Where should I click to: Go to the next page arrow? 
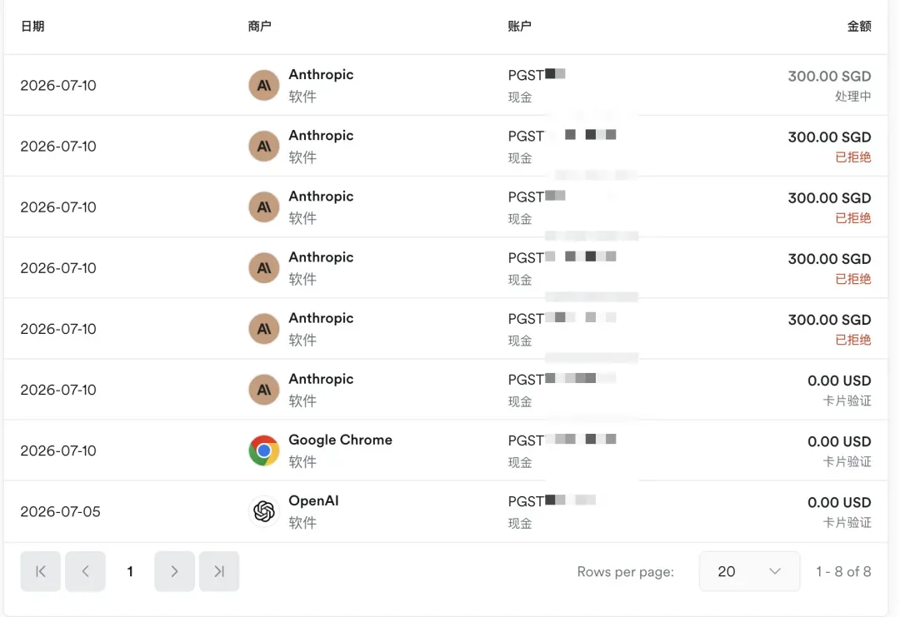174,571
